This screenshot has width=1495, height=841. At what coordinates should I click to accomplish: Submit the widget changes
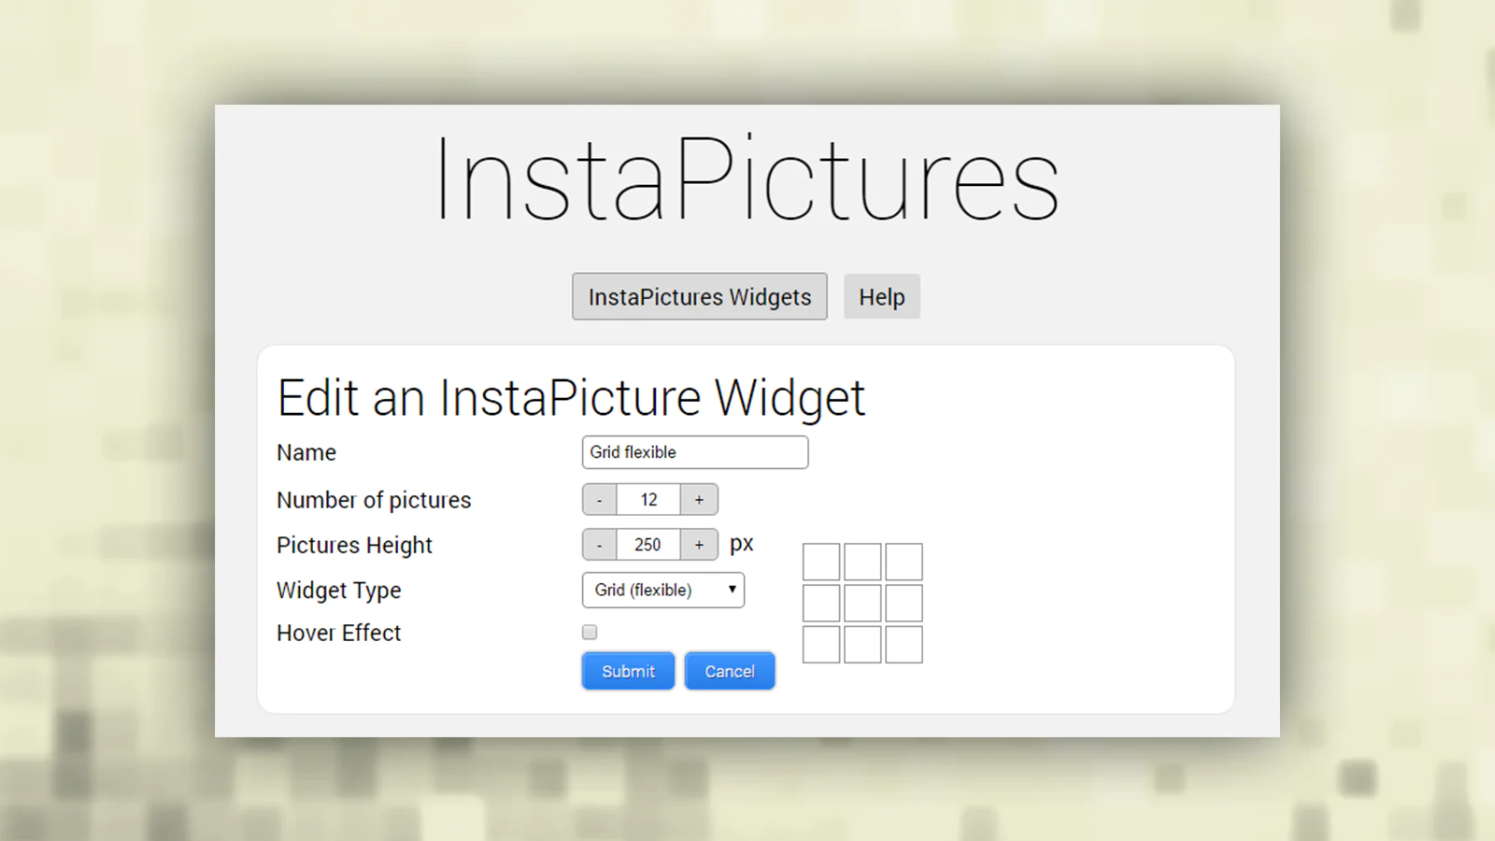coord(628,671)
